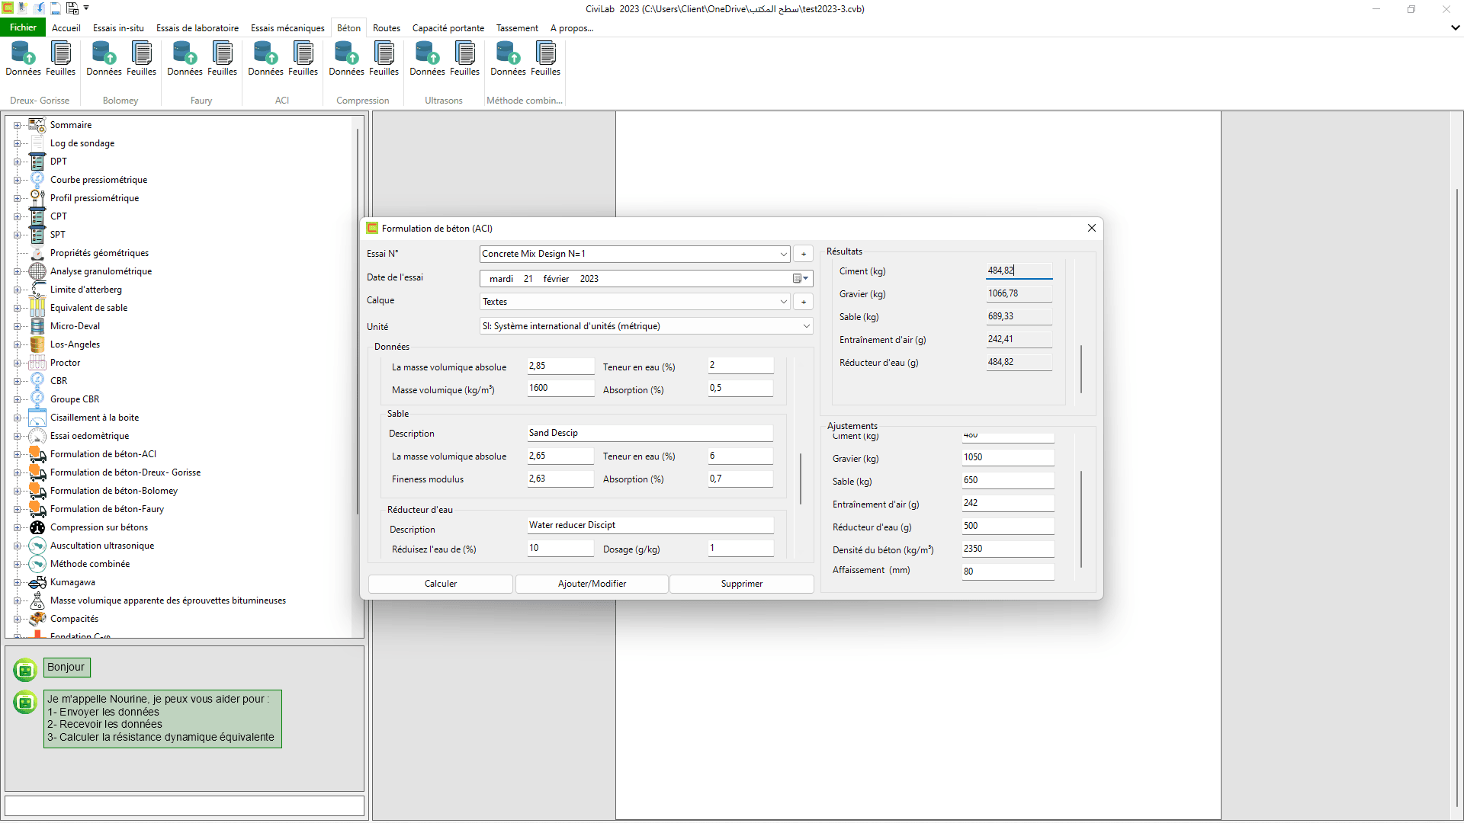Click the Sand Descip description field
This screenshot has width=1464, height=823.
pos(650,433)
